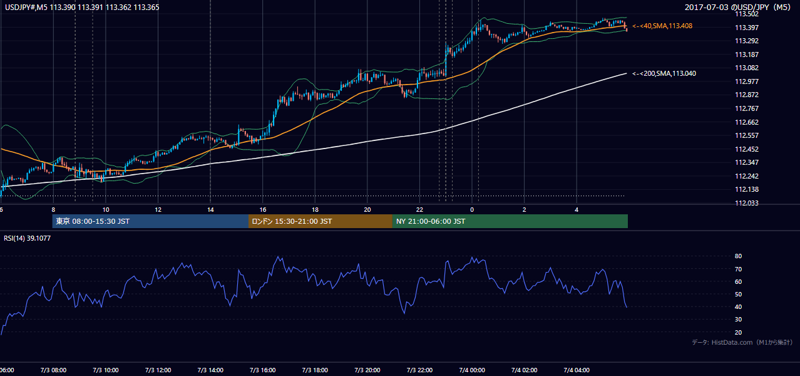The height and width of the screenshot is (376, 800).
Task: Click the 200 SMA 113.040 label
Action: pos(664,73)
